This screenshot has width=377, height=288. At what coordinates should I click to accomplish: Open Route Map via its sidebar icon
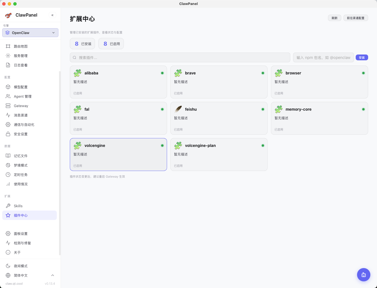tap(8, 46)
